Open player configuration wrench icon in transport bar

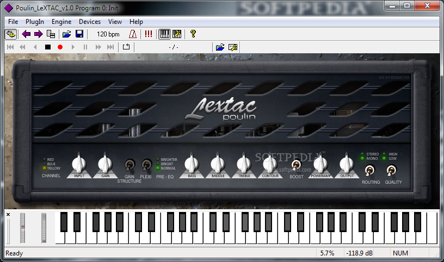tap(233, 47)
